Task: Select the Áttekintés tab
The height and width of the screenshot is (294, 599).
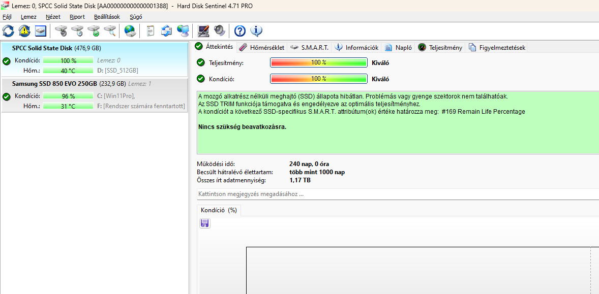Action: coord(215,47)
